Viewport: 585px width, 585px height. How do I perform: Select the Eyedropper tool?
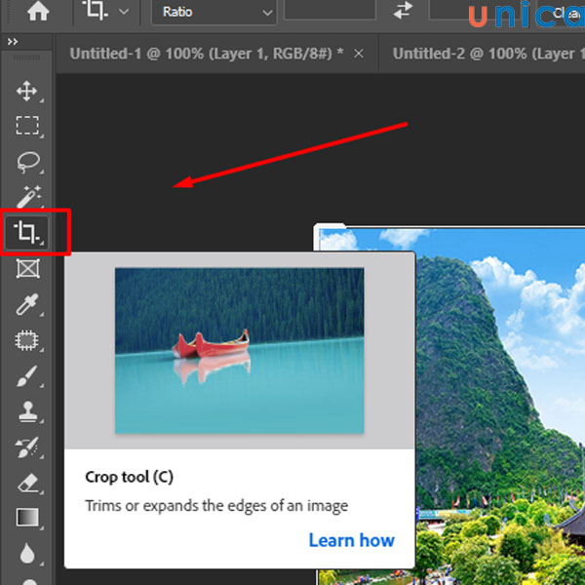[27, 304]
